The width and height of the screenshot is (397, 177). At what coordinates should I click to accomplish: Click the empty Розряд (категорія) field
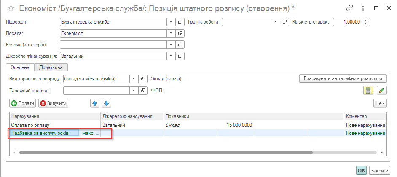point(113,45)
